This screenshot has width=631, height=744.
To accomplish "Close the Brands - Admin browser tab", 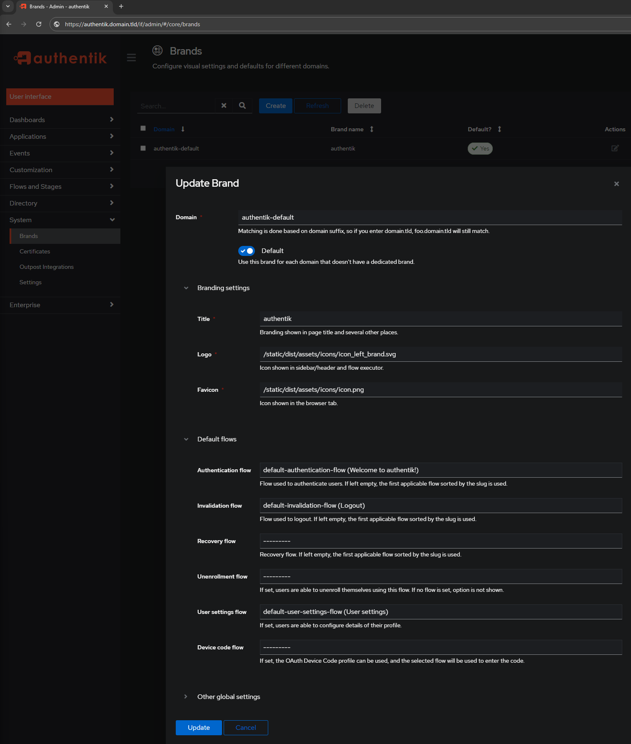I will coord(106,6).
